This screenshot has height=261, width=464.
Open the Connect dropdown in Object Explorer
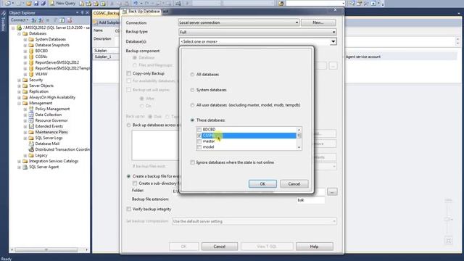(x=20, y=20)
